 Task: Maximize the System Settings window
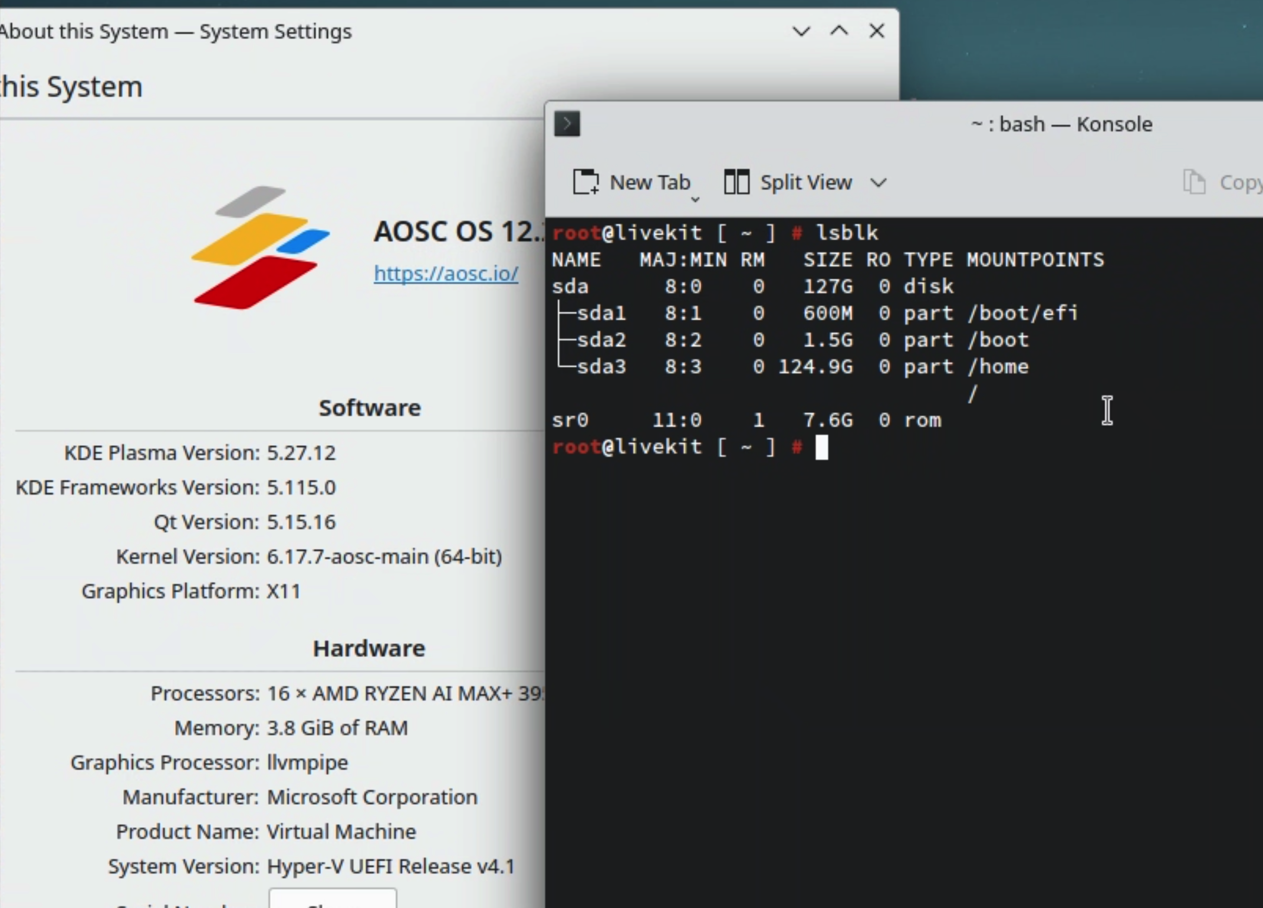pyautogui.click(x=839, y=31)
